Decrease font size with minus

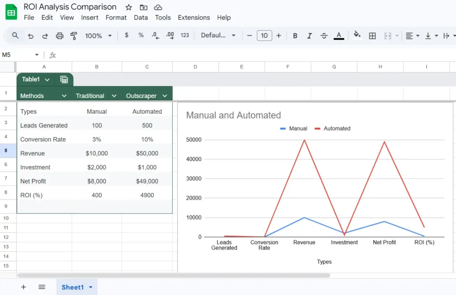(x=249, y=36)
